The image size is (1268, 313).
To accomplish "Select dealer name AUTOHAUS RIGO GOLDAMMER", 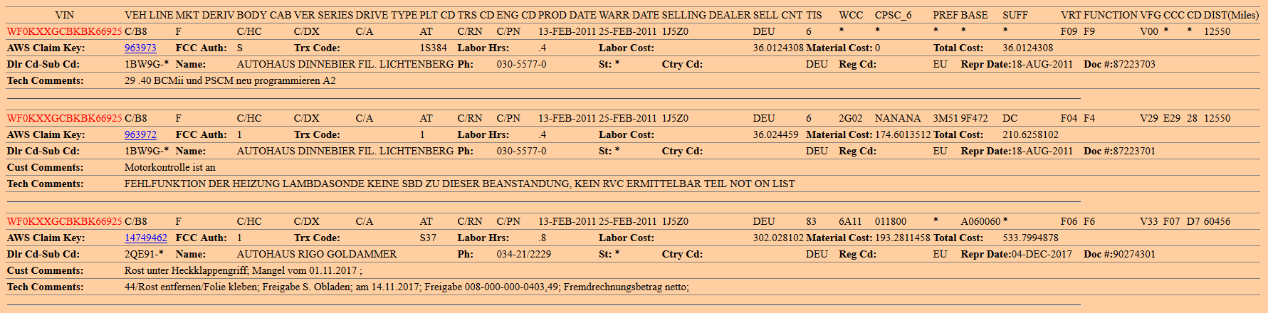I will coord(317,254).
